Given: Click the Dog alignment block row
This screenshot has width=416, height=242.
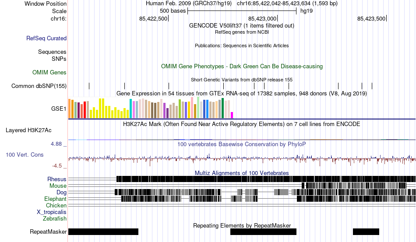Looking at the screenshot, I should [x=265, y=192].
